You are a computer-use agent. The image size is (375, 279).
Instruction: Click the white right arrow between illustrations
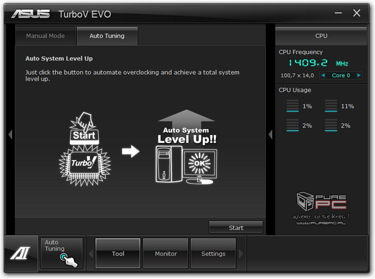click(x=130, y=151)
